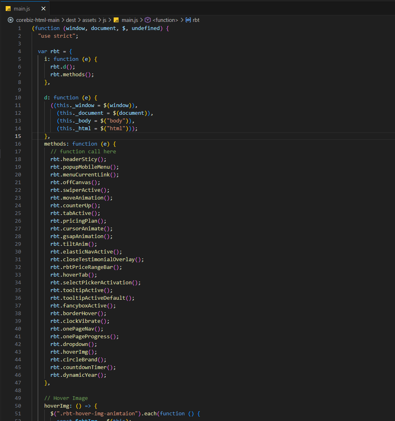395x421 pixels.
Task: Open the js breadcrumb folder
Action: pos(104,20)
